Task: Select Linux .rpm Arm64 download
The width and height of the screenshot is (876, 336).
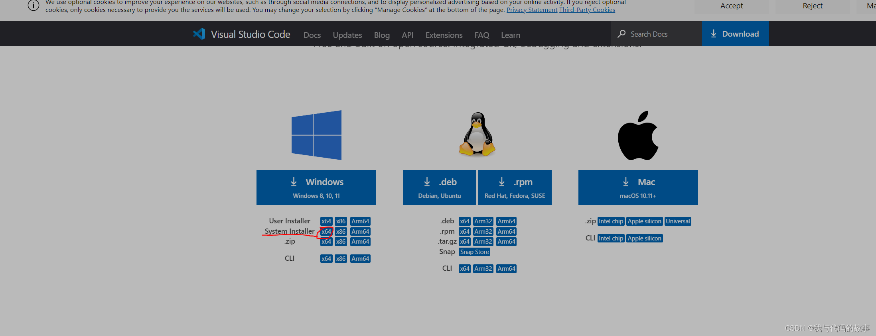Action: tap(507, 232)
